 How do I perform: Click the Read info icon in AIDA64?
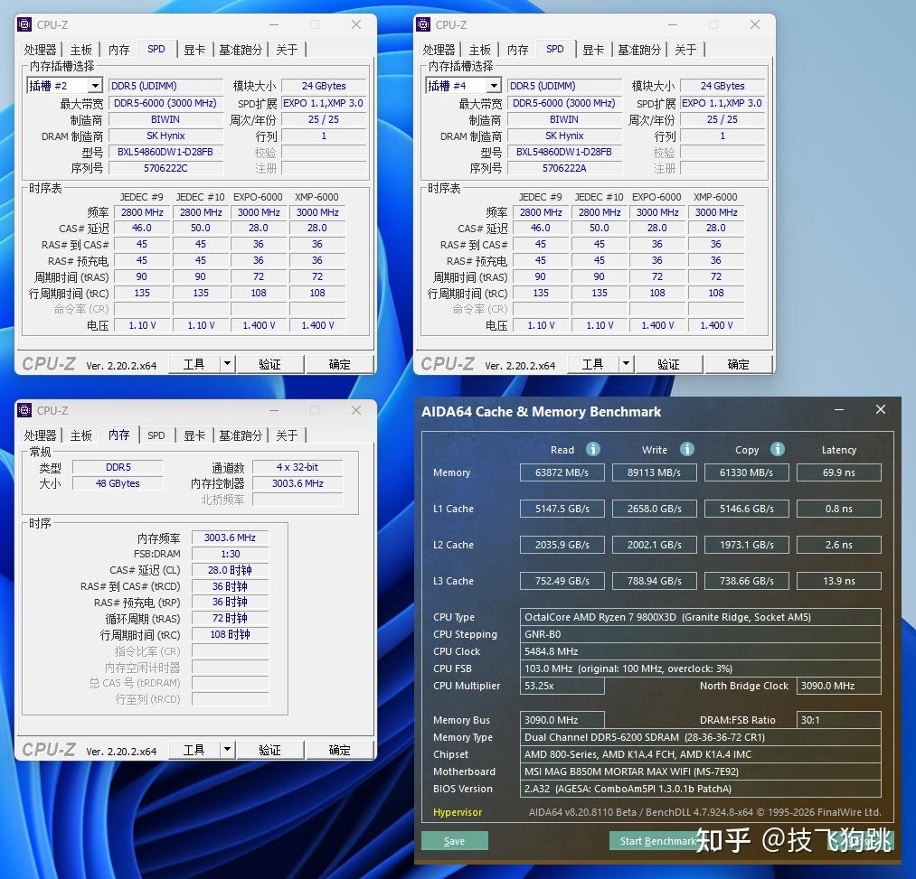[x=593, y=449]
